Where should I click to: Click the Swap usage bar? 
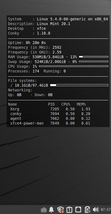[94, 61]
